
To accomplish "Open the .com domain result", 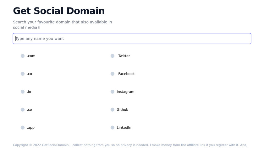I will [x=31, y=56].
